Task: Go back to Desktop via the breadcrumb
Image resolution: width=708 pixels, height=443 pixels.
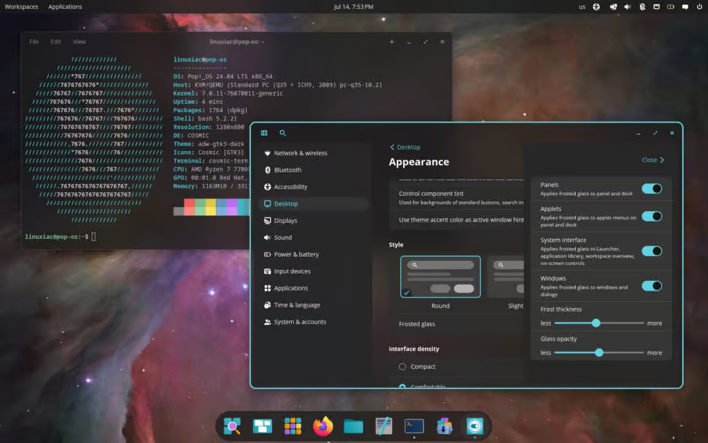Action: click(x=405, y=147)
